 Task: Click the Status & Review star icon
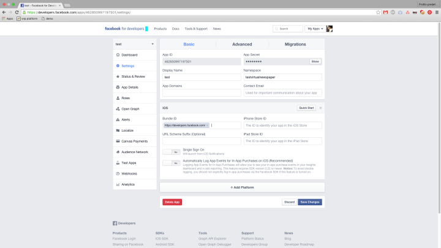117,77
